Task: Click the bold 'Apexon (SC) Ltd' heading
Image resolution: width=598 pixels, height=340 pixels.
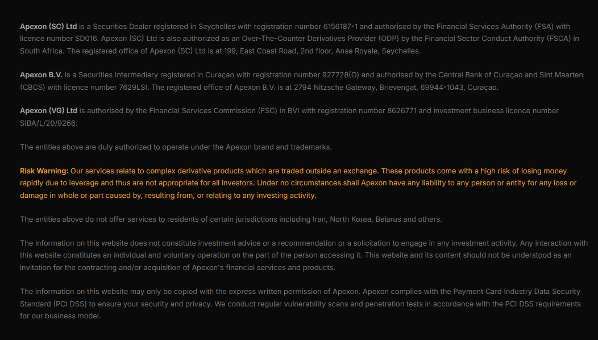Action: click(x=48, y=27)
